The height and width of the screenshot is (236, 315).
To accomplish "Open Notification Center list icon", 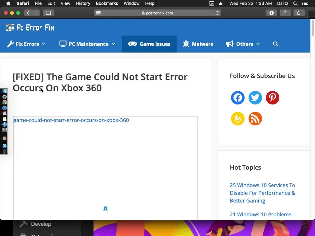I will tap(305, 3).
